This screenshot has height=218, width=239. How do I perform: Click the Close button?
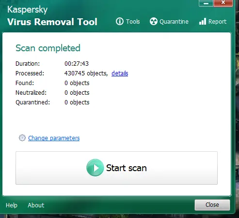(x=212, y=205)
